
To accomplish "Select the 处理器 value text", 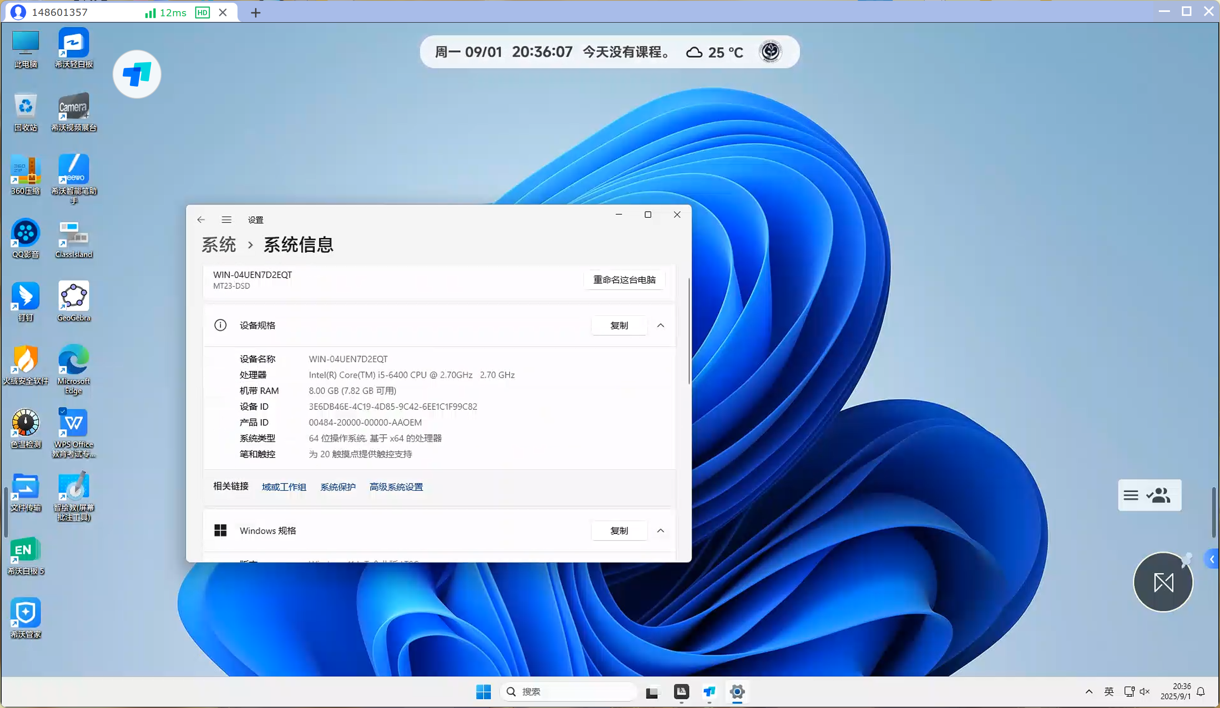I will [411, 375].
